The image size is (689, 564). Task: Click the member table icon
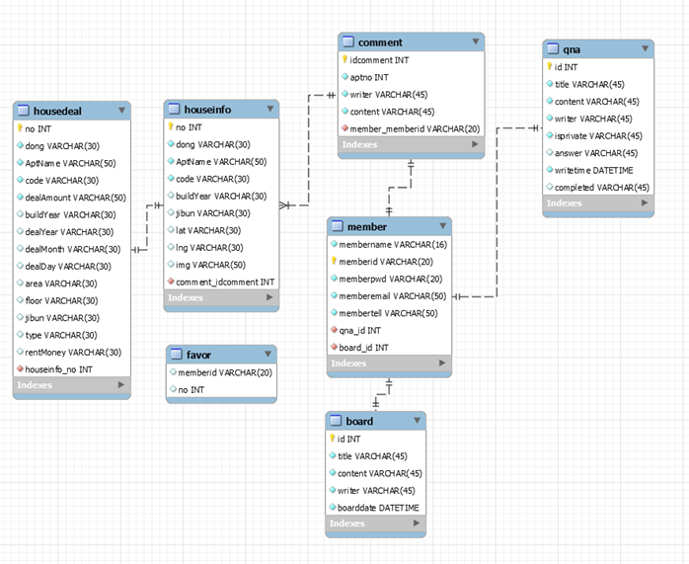337,226
